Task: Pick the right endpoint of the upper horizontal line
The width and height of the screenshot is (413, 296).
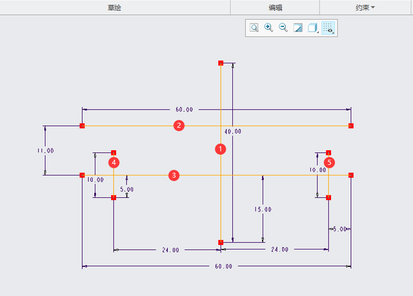Action: (351, 126)
